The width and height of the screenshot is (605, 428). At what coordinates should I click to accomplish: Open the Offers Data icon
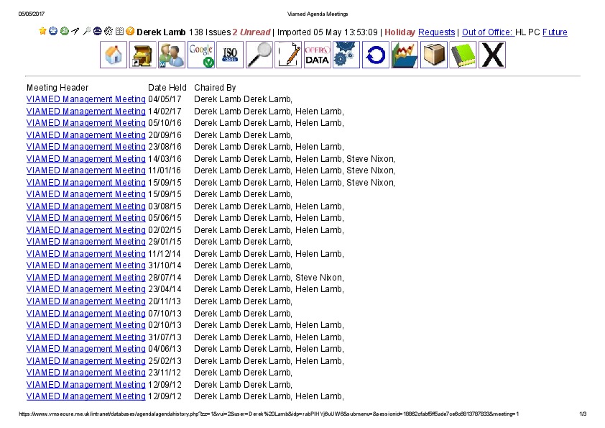click(x=318, y=55)
